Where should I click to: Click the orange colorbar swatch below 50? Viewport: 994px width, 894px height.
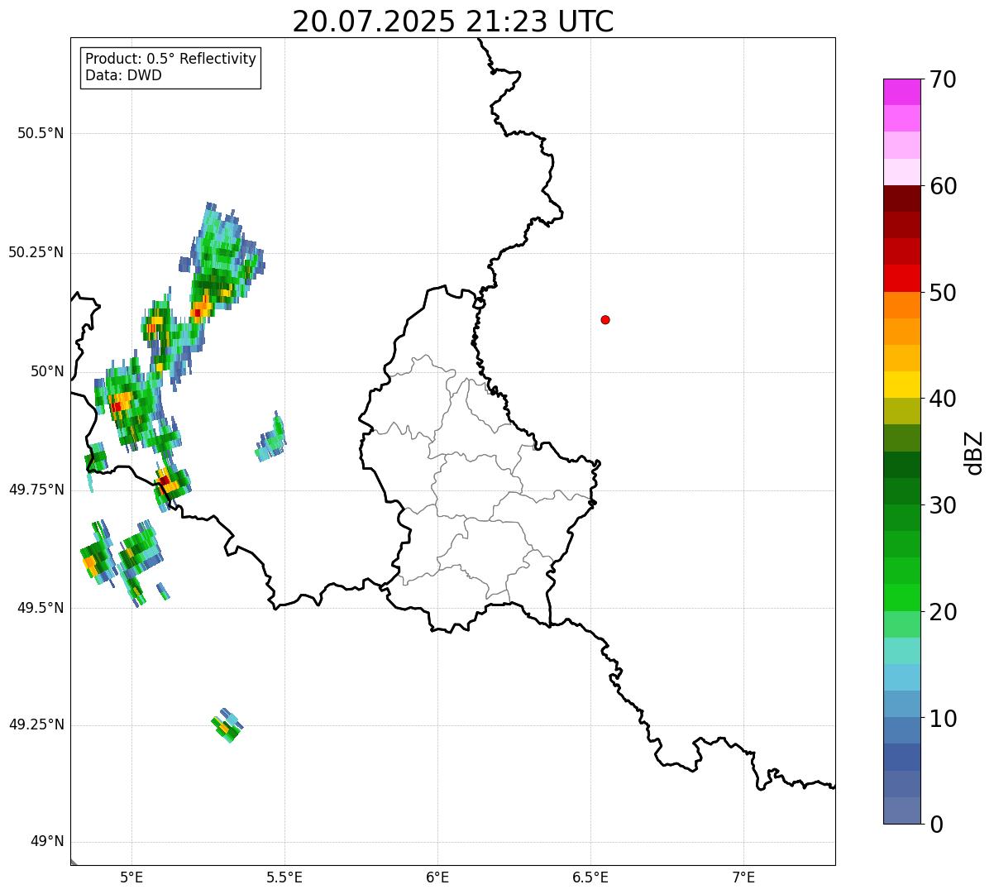pyautogui.click(x=902, y=305)
